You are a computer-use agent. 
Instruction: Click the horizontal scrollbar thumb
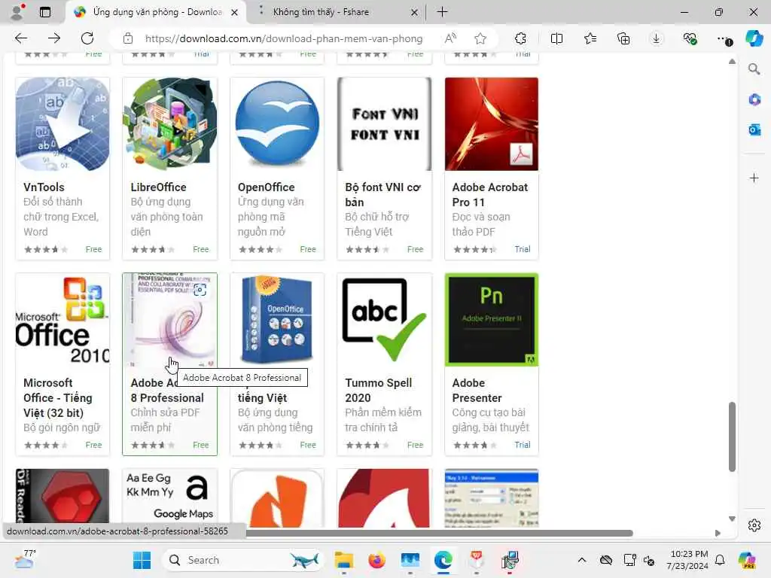pyautogui.click(x=439, y=534)
